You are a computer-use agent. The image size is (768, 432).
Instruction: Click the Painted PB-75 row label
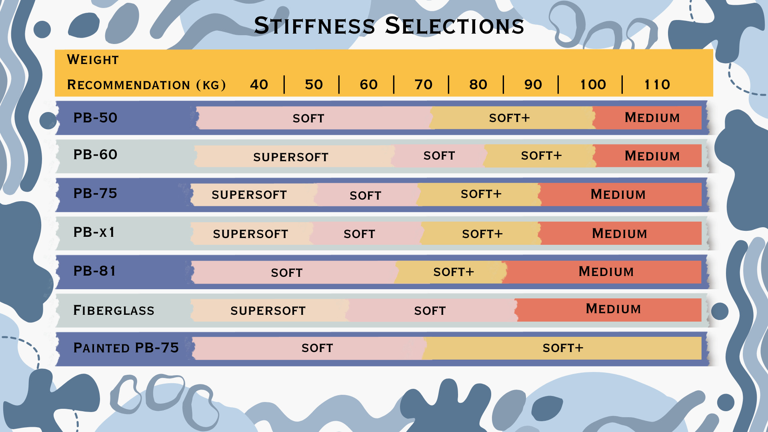[126, 348]
